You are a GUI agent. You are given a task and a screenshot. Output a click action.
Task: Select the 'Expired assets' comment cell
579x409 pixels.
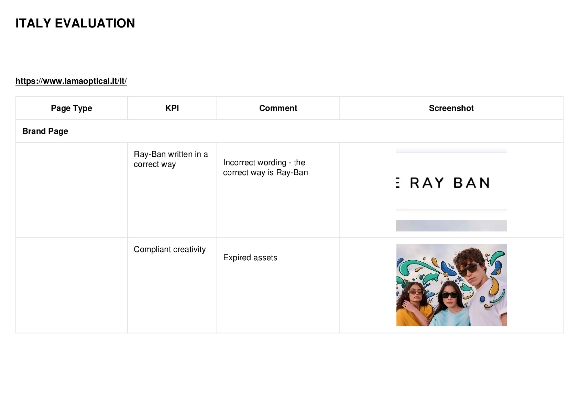[x=278, y=285]
